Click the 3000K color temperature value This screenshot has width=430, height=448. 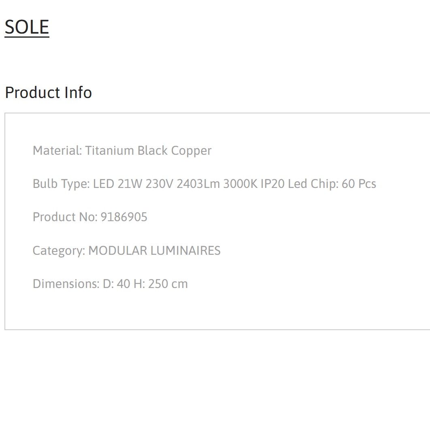pos(240,184)
